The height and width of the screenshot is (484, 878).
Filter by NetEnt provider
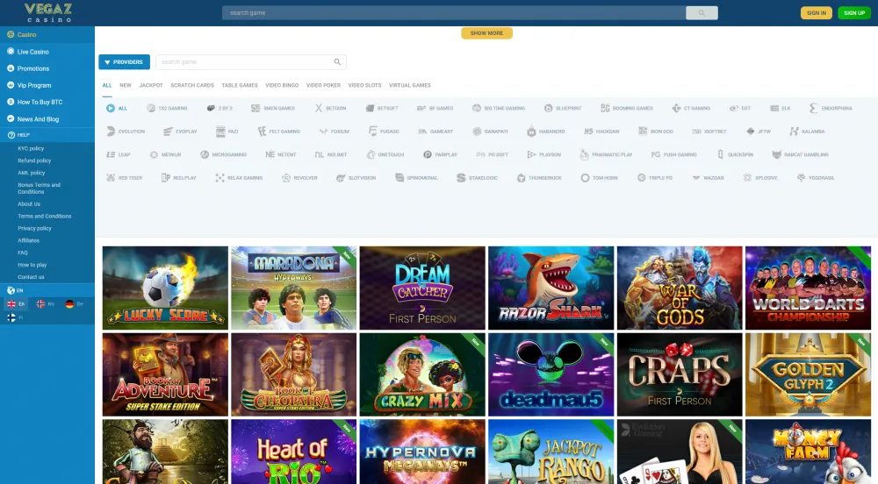point(281,155)
